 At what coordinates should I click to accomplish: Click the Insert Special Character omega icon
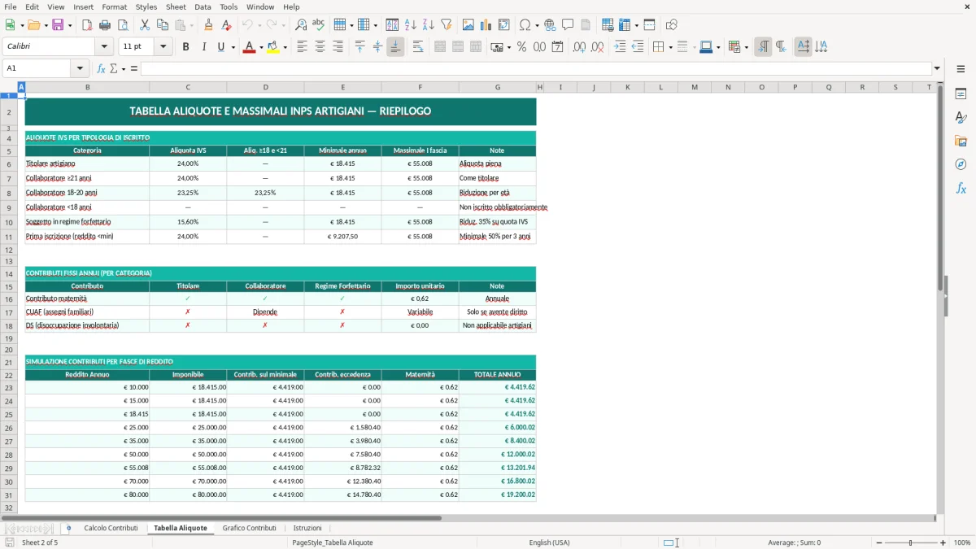click(525, 25)
